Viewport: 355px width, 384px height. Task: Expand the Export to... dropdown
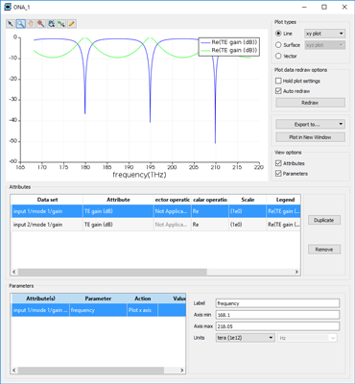[310, 124]
